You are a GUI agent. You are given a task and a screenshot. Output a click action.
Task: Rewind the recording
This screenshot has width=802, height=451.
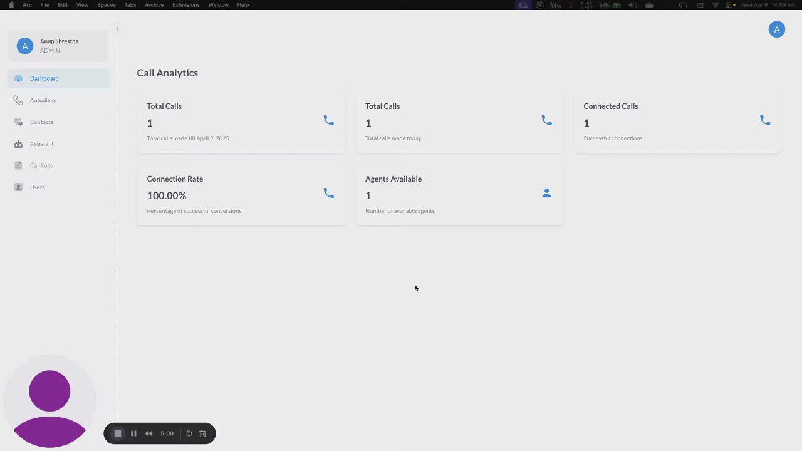click(148, 433)
